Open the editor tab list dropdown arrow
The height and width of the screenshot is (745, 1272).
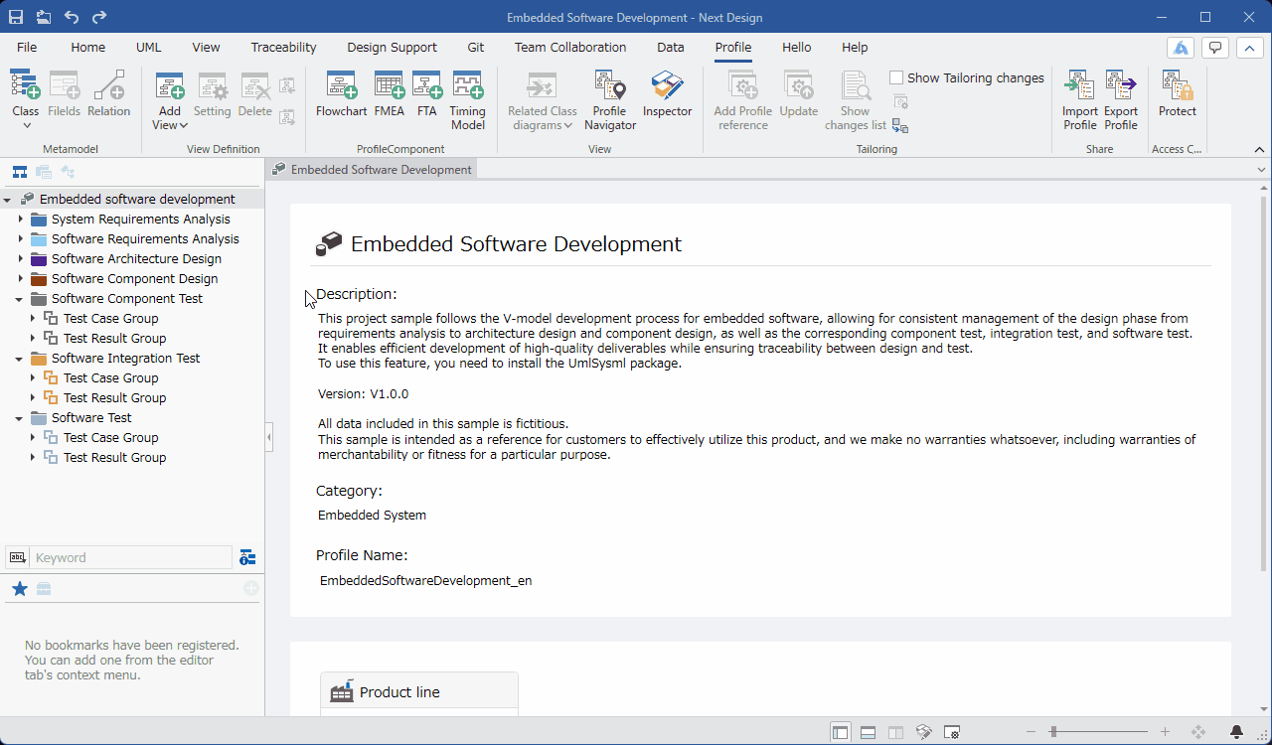click(x=1261, y=170)
